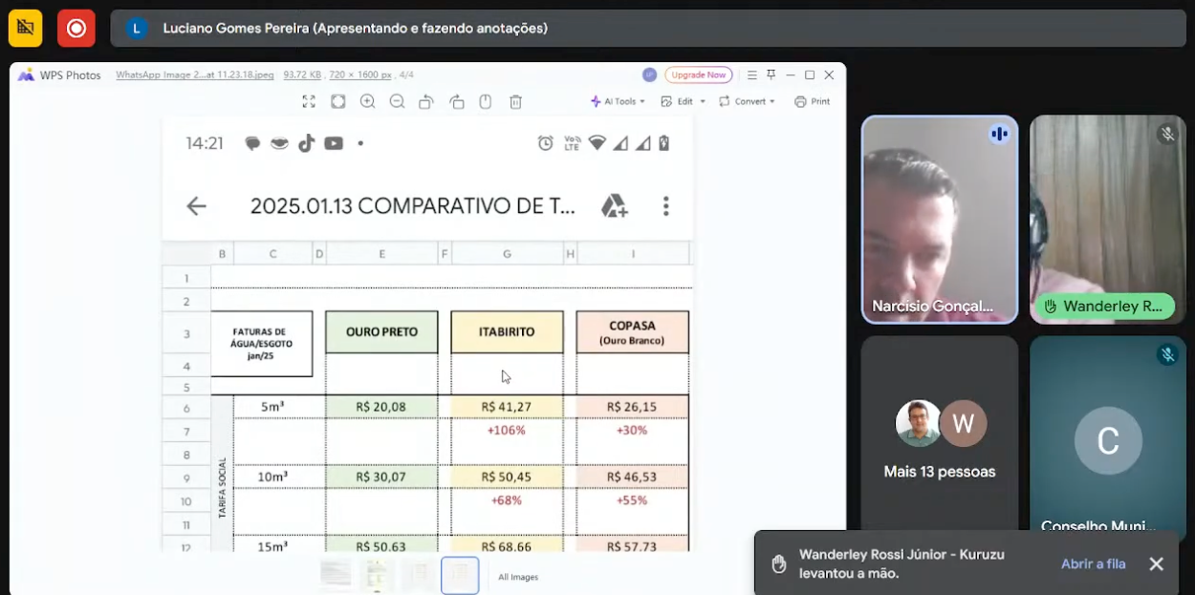Rotate the image right
The image size is (1195, 595).
coord(456,101)
